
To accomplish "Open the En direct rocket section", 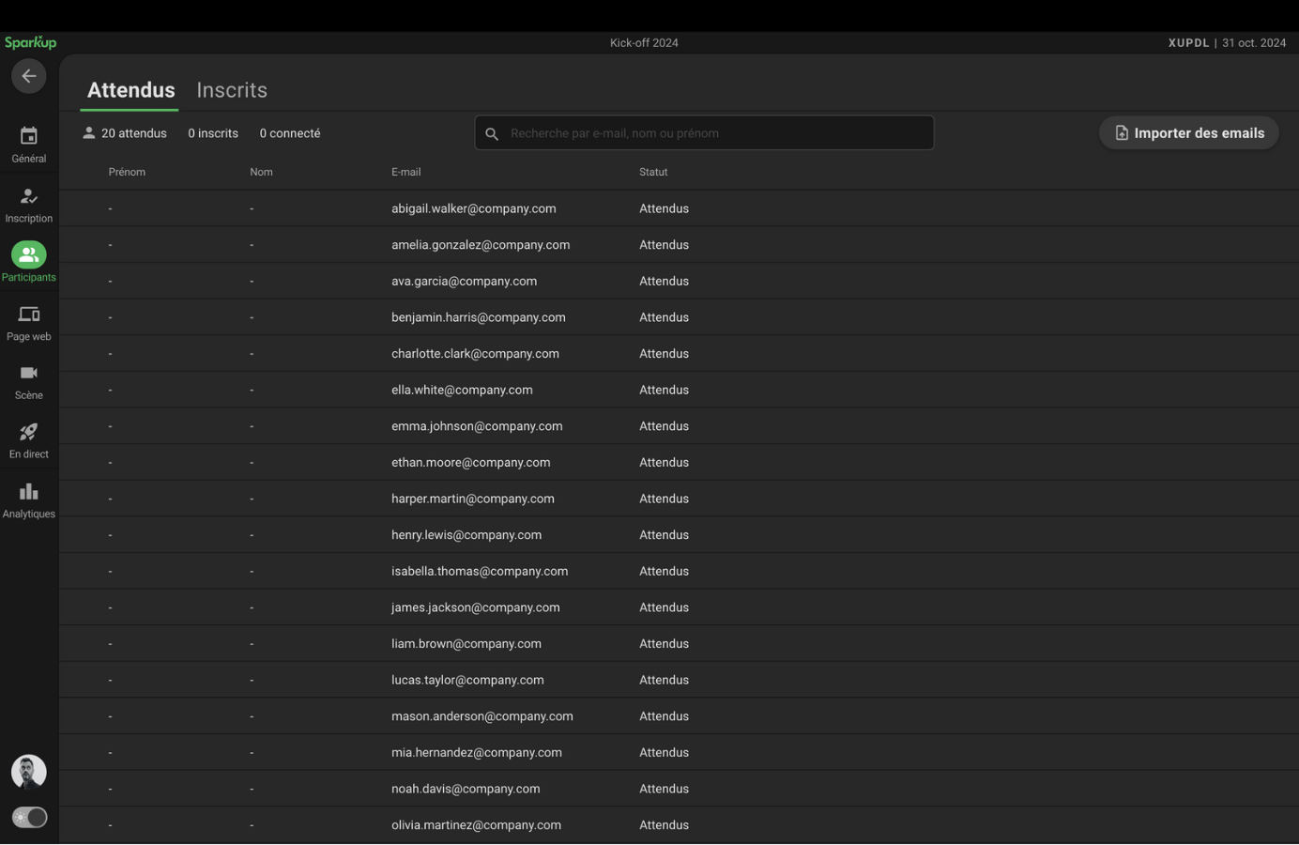I will coord(29,440).
